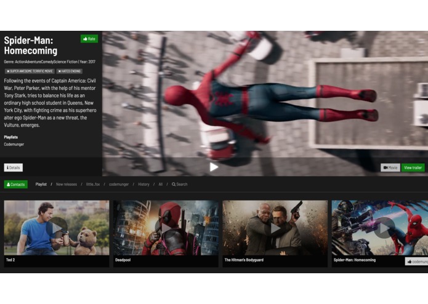Open the Details info button
This screenshot has width=428, height=304.
coord(14,167)
